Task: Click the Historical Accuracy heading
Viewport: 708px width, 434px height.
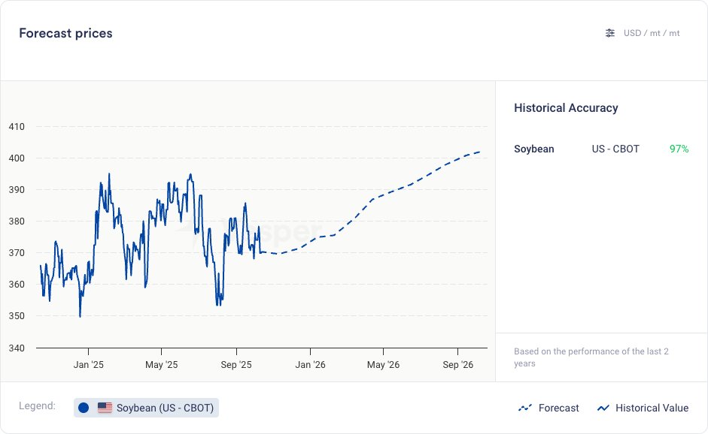Action: [x=566, y=108]
